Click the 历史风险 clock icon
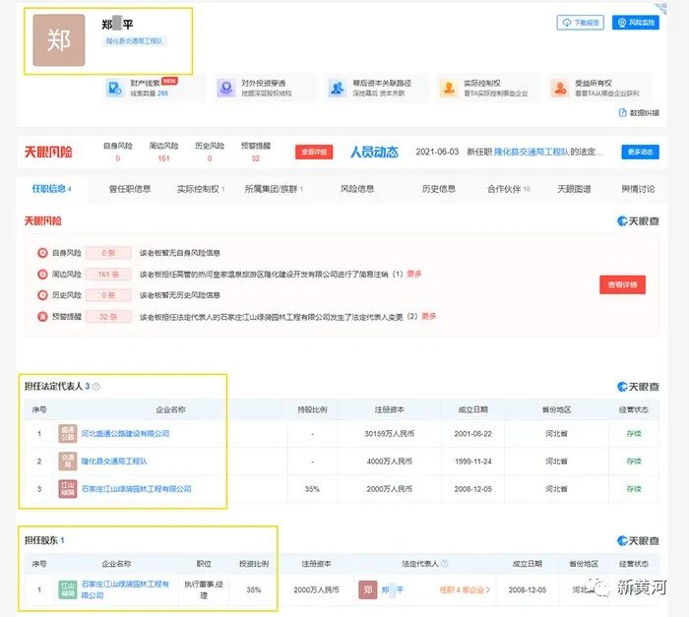This screenshot has width=689, height=617. 42,295
